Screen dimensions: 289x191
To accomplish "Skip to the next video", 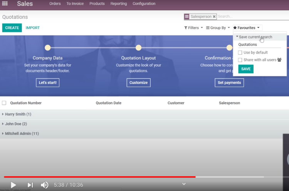I will 30,185.
